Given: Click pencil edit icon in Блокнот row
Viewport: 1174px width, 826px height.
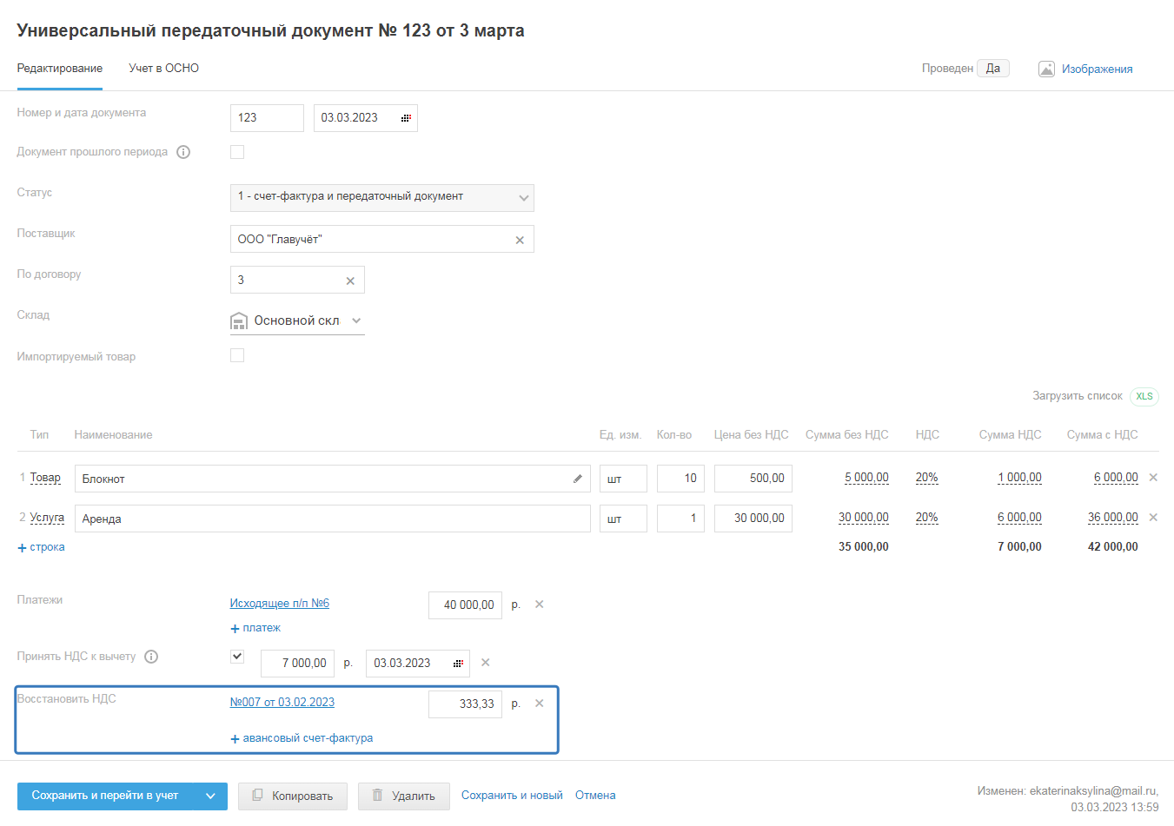Looking at the screenshot, I should point(578,479).
